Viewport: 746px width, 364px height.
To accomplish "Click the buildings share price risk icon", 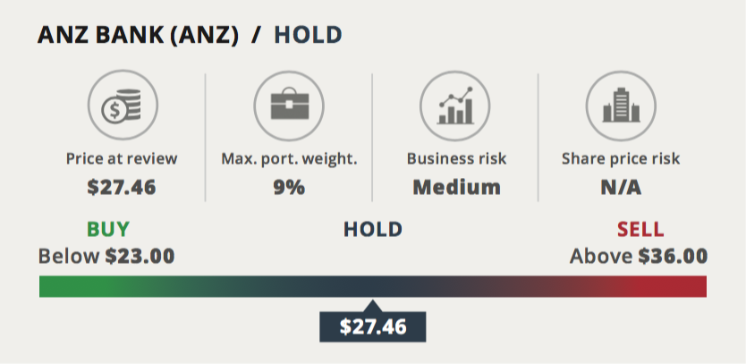I will [621, 106].
